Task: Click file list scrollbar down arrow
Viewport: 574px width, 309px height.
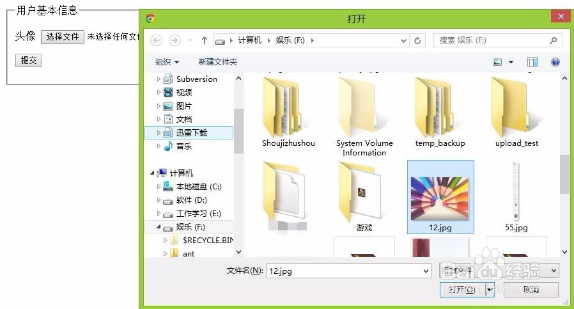Action: click(x=564, y=252)
